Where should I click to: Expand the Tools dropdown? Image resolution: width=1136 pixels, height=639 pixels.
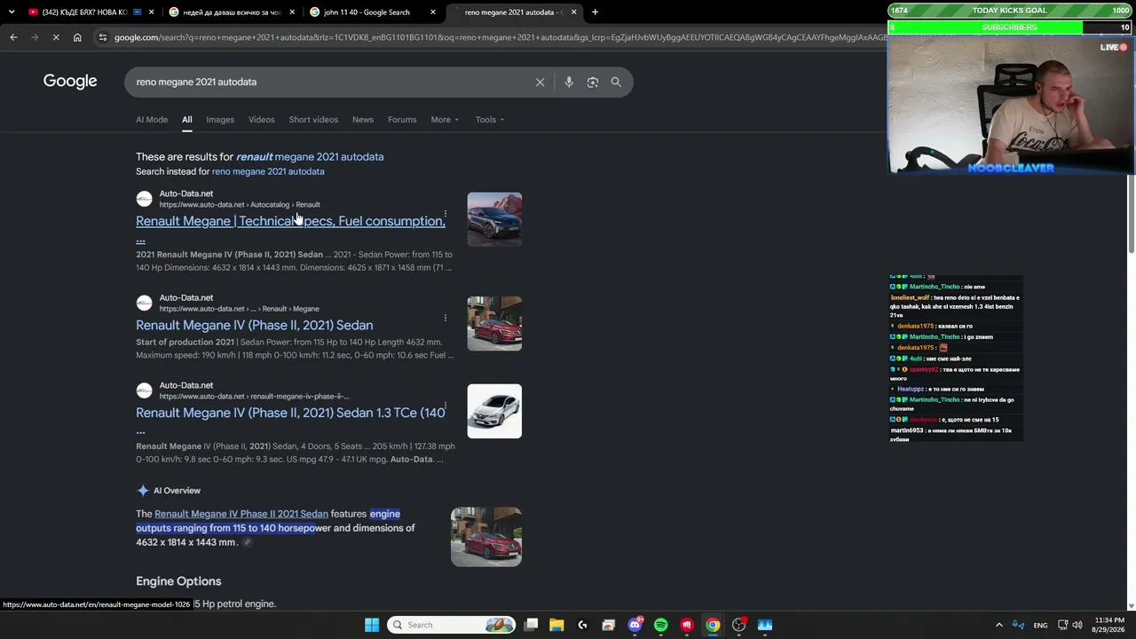click(489, 120)
